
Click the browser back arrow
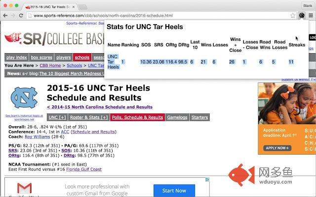click(5, 15)
